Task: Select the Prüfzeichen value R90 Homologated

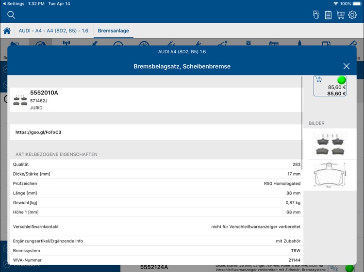Action: point(282,183)
